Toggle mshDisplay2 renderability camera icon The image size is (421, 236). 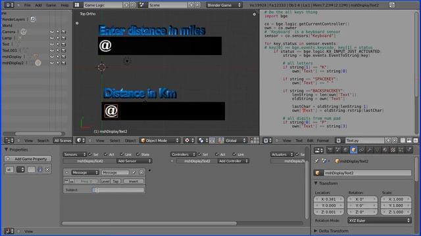pos(64,63)
